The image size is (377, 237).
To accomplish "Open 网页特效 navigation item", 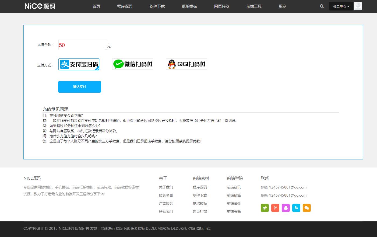I will (x=222, y=6).
